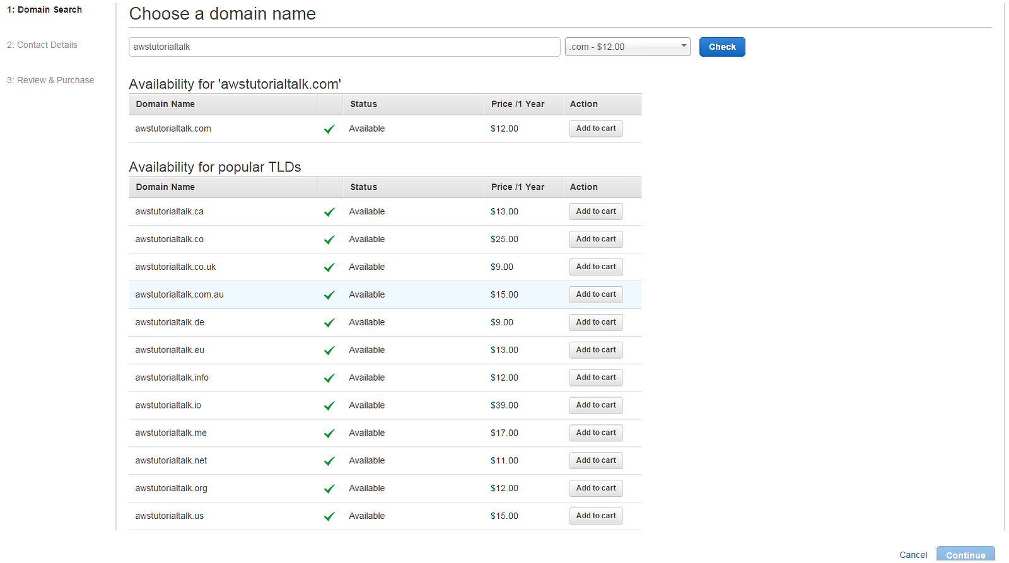Add the .info domain to cart

click(596, 378)
